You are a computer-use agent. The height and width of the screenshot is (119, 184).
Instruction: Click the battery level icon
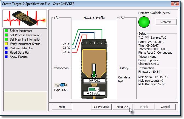pyautogui.click(x=94, y=89)
